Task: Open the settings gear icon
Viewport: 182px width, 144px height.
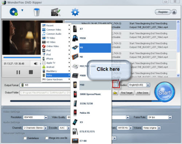Action: point(75,12)
